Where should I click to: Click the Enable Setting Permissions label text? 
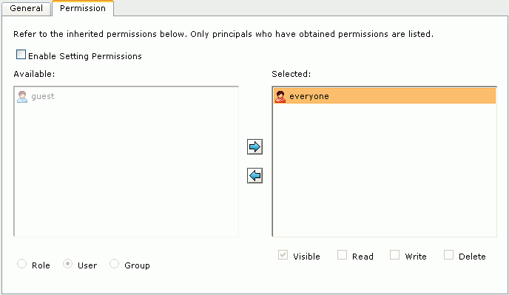85,56
